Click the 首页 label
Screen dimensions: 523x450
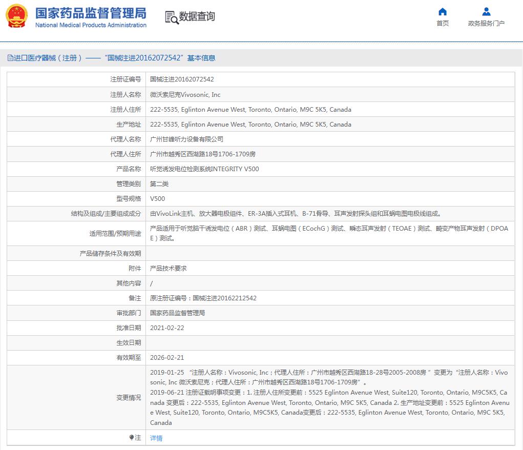443,24
